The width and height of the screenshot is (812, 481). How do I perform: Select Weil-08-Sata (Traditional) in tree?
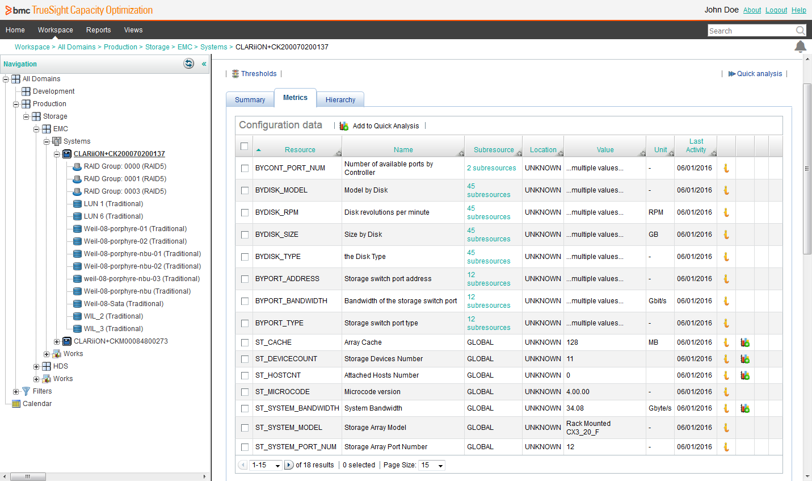point(124,304)
